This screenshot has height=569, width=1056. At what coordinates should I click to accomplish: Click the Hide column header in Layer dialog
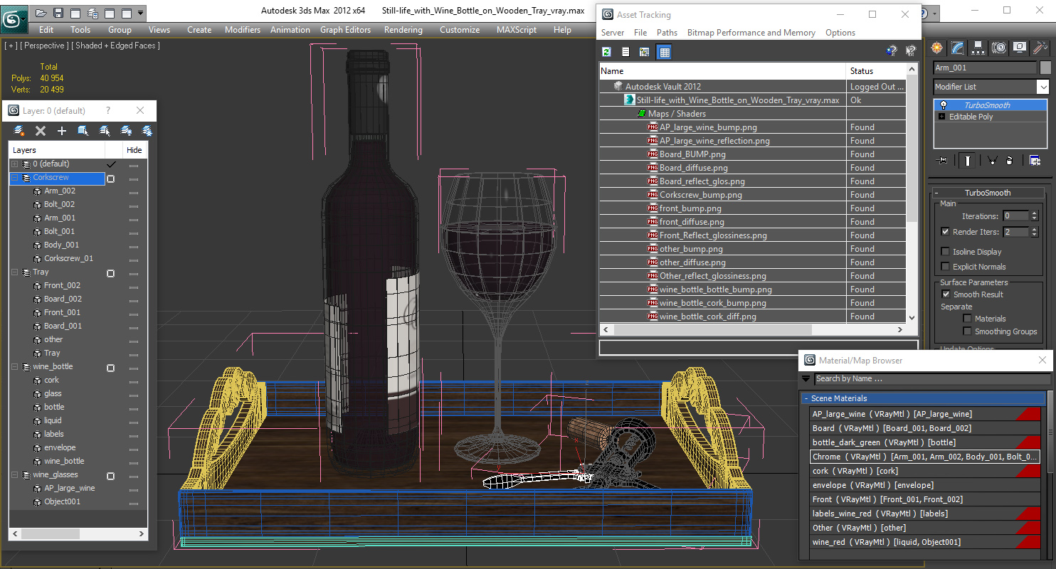[134, 150]
